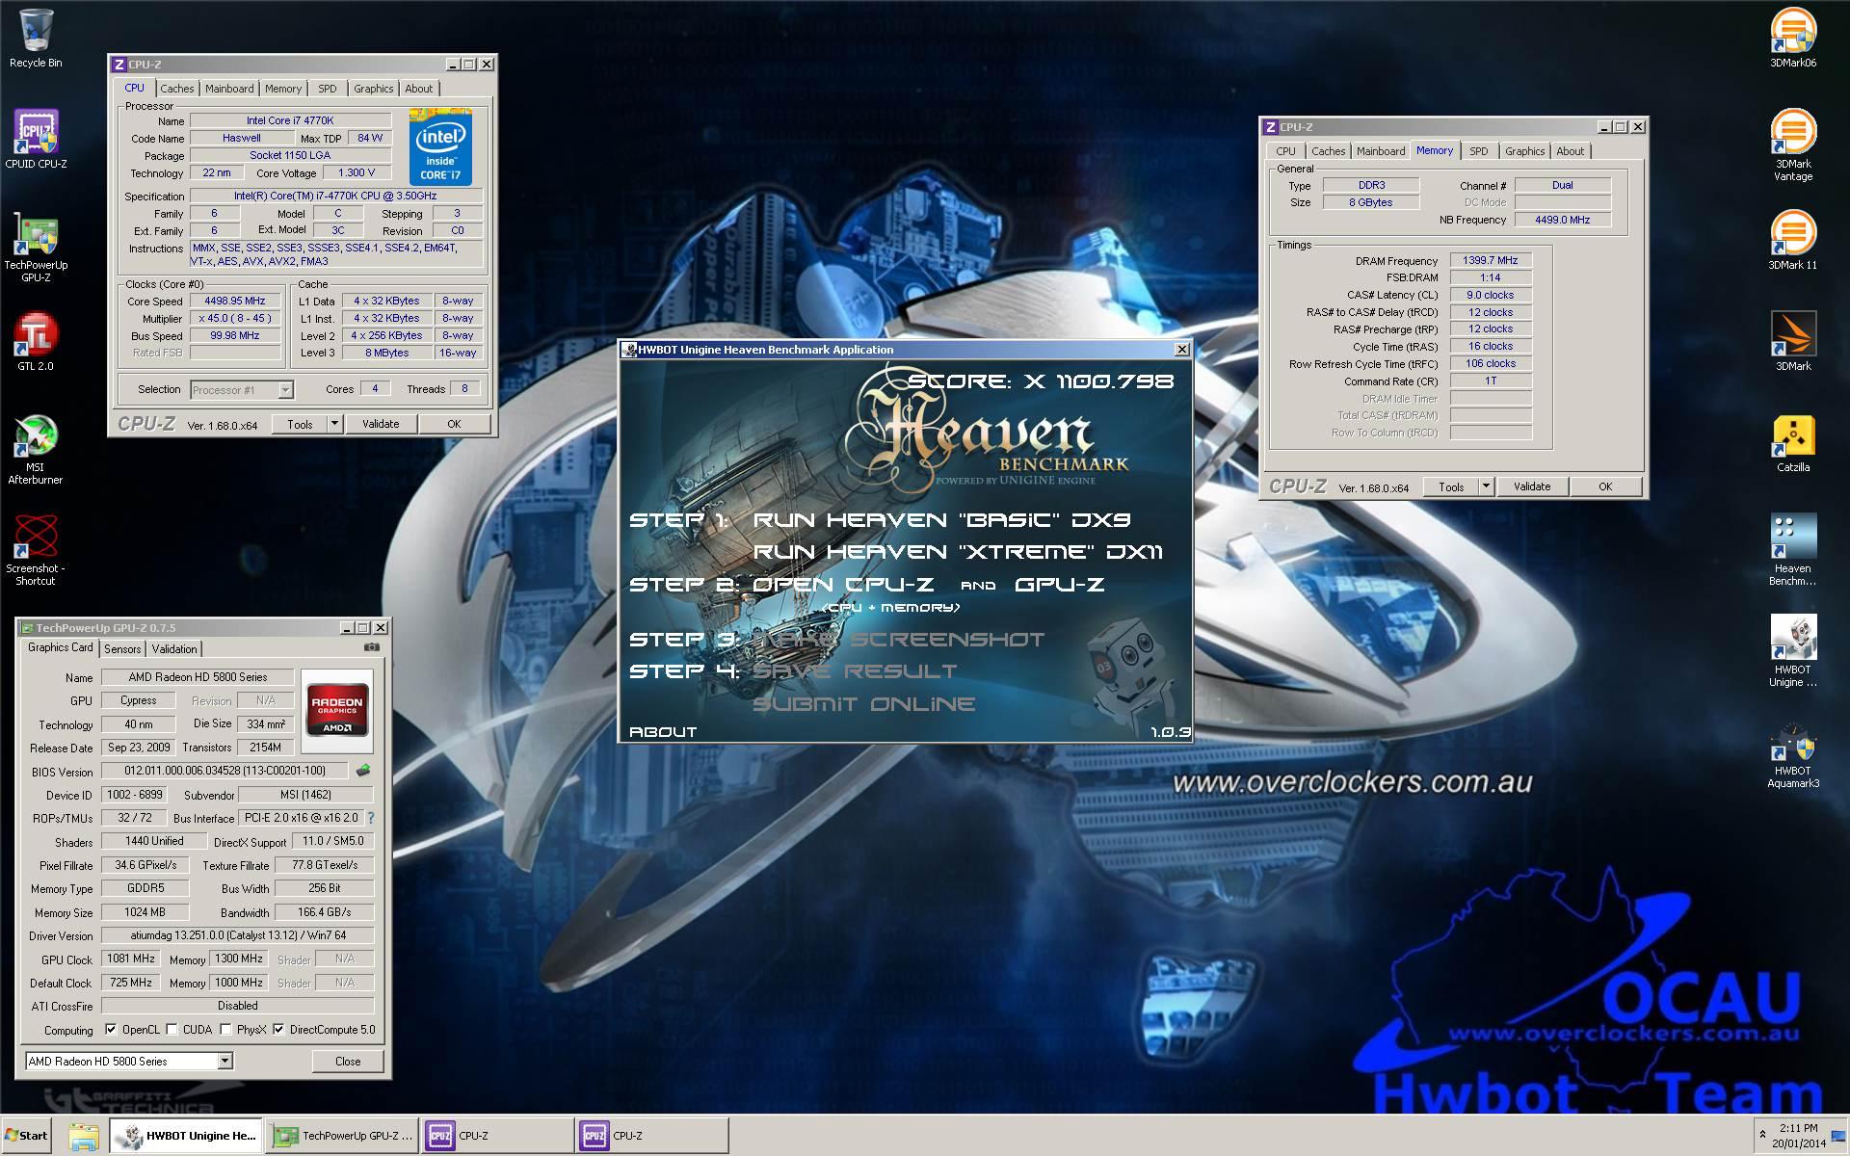
Task: Click Bus Interface question mark in GPU-Z
Action: (371, 817)
